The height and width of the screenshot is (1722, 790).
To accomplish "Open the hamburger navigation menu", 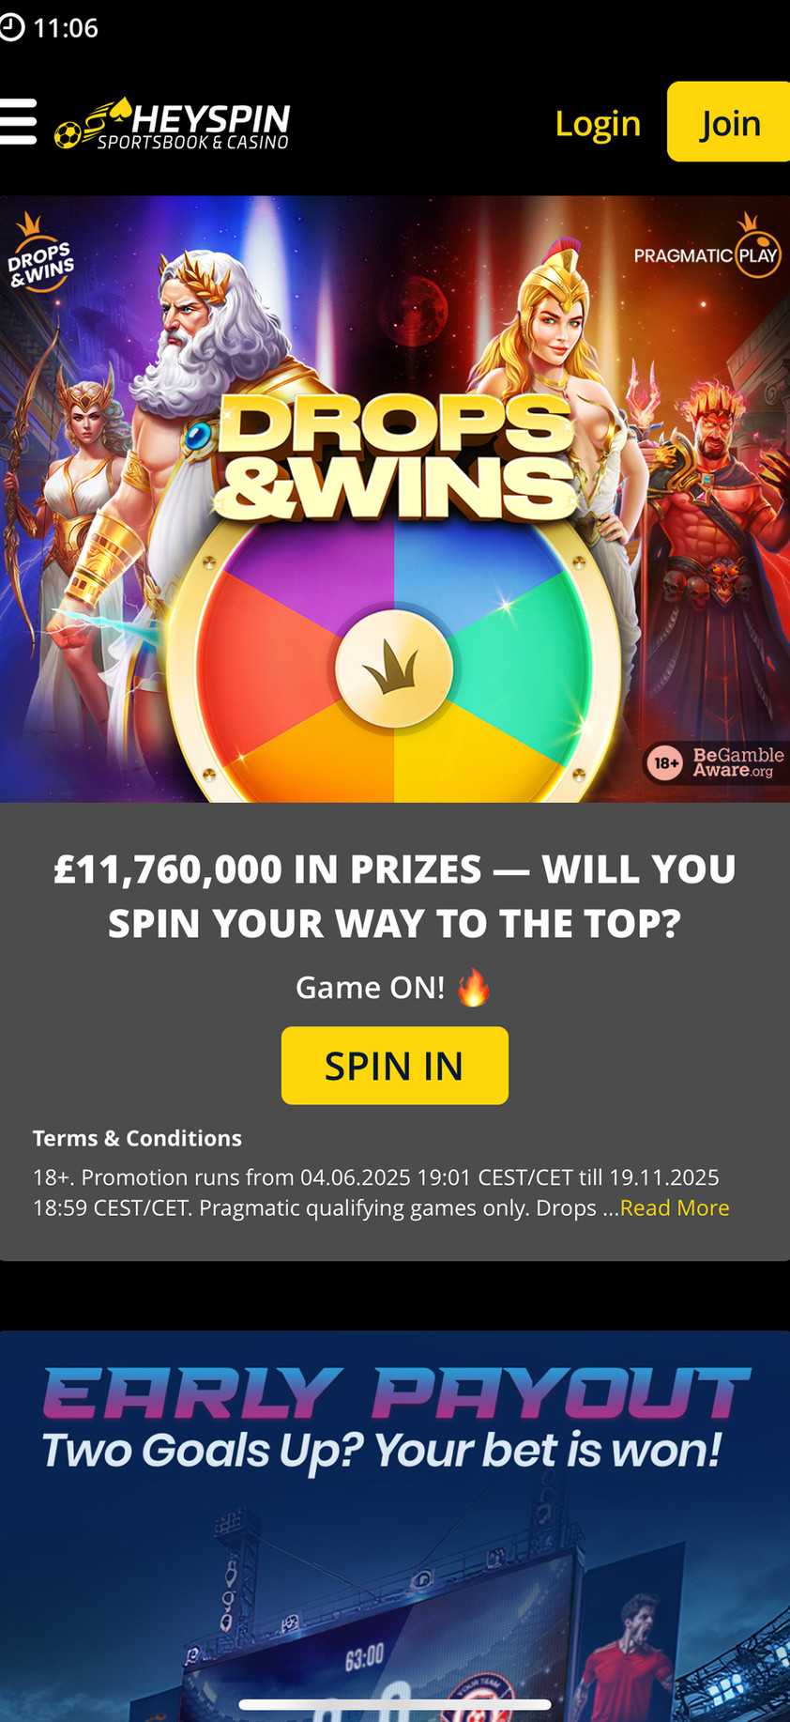I will click(18, 122).
